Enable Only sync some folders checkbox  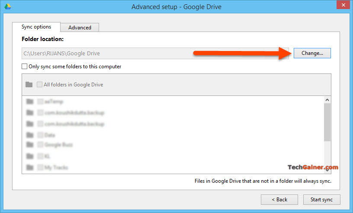point(25,67)
